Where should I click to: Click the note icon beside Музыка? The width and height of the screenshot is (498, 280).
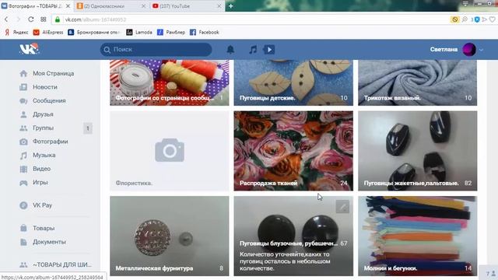[23, 156]
